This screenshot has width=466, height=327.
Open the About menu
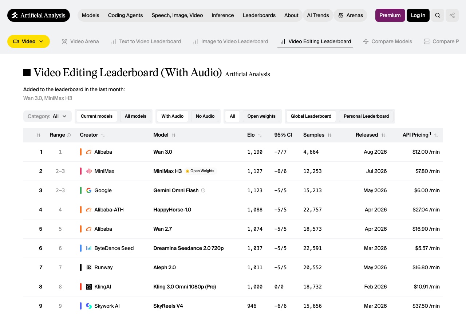click(291, 15)
